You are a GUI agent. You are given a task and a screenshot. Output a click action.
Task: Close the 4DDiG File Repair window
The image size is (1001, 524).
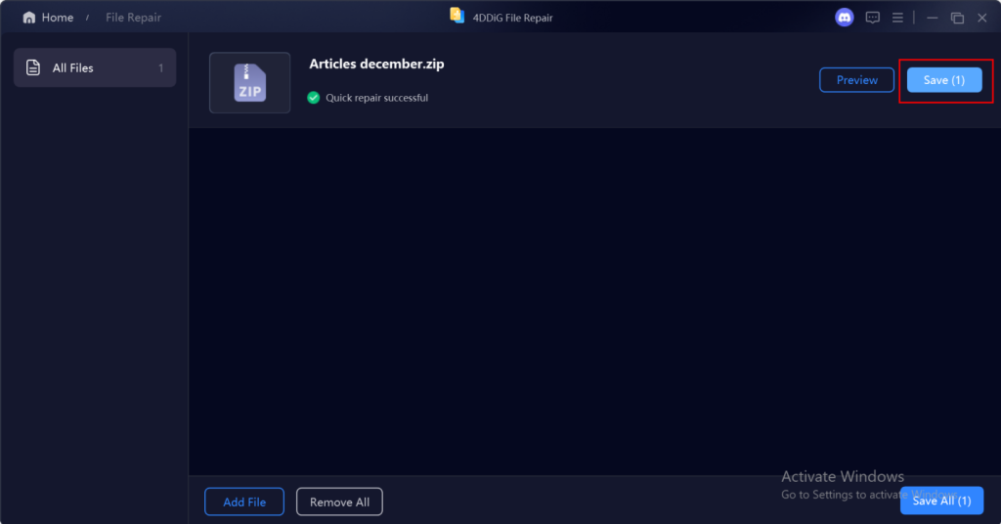(x=981, y=18)
